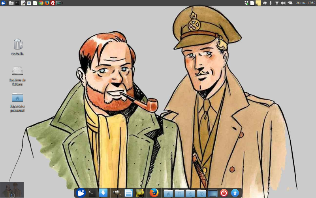
Task: Open the Répertoire personnel folder on desktop
Action: (x=17, y=97)
